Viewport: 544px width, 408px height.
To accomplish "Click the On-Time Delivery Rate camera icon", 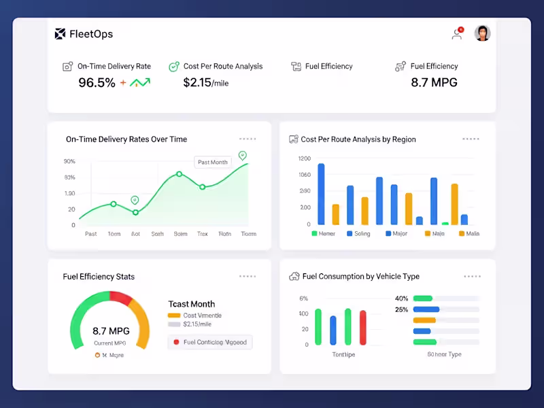I will point(67,66).
